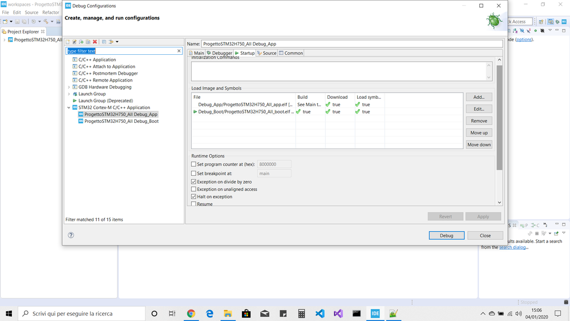Expand GDB Hardware Debugging node
This screenshot has height=321, width=570.
(69, 87)
